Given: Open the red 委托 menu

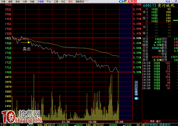Looking at the screenshot, I should tap(71, 2).
